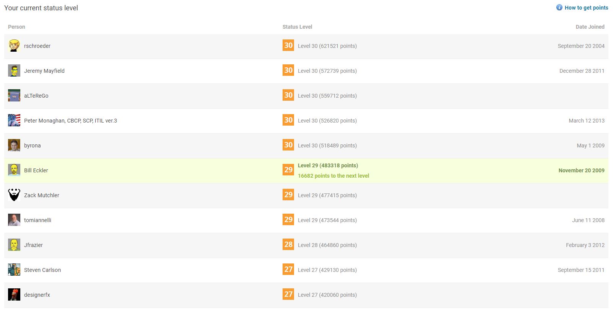
Task: Click Level 29 (477415 points) text
Action: pos(327,195)
